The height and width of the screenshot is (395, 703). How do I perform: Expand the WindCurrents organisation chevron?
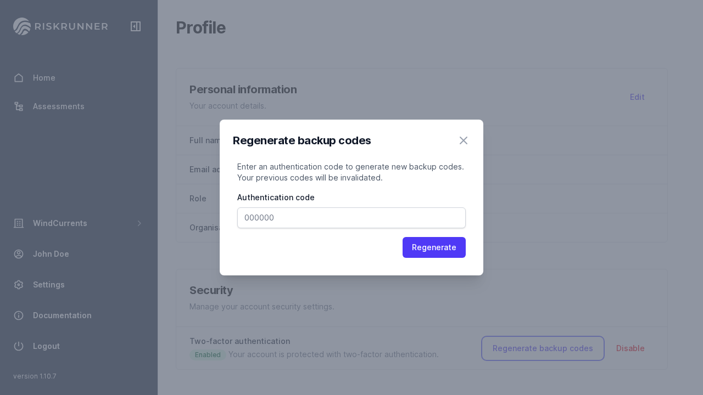pyautogui.click(x=140, y=223)
